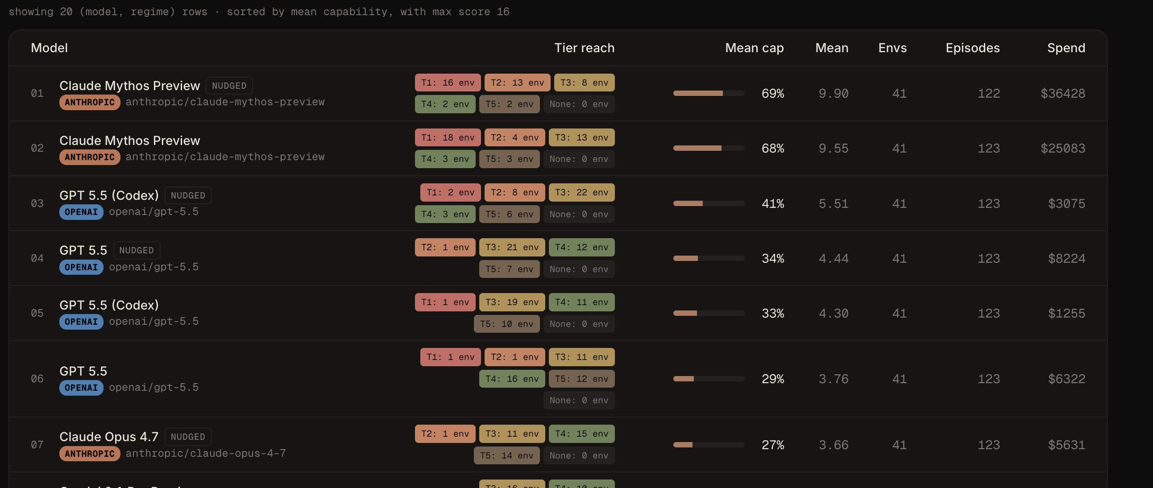Image resolution: width=1153 pixels, height=488 pixels.
Task: Select the Episodes column header
Action: [972, 48]
